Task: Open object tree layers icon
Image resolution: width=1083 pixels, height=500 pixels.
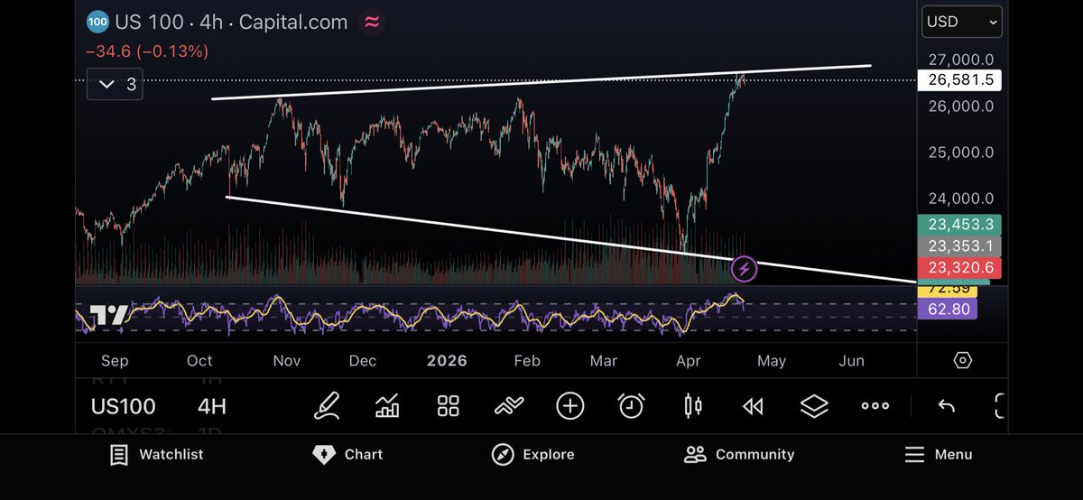Action: point(814,406)
